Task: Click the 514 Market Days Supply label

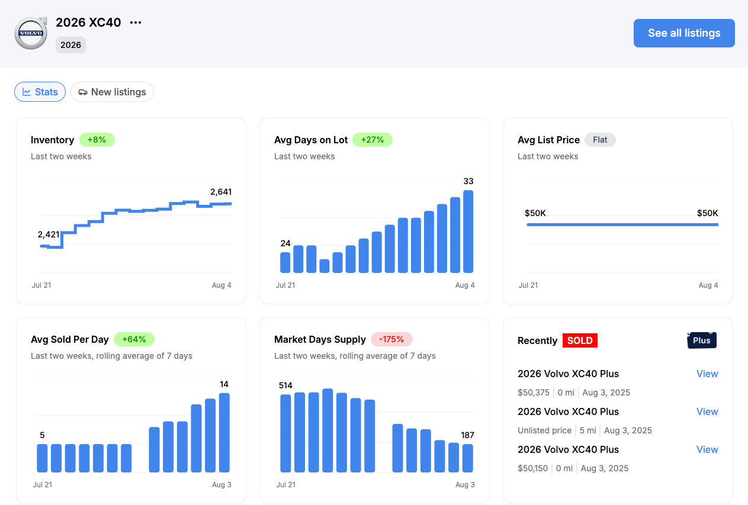Action: tap(285, 385)
